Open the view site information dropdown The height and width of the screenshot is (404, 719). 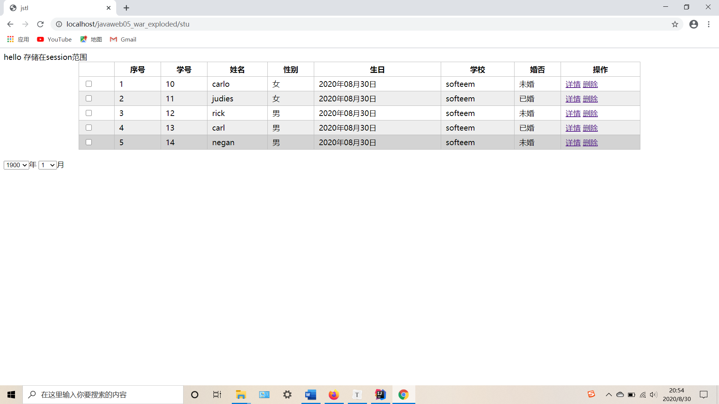tap(59, 24)
